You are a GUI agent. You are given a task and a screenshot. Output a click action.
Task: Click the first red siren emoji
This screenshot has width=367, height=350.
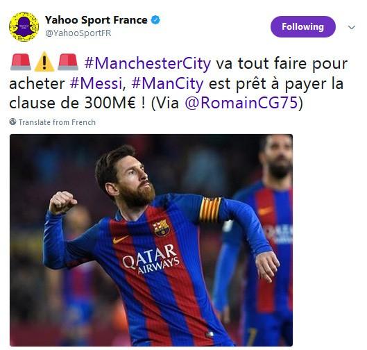[x=21, y=62]
